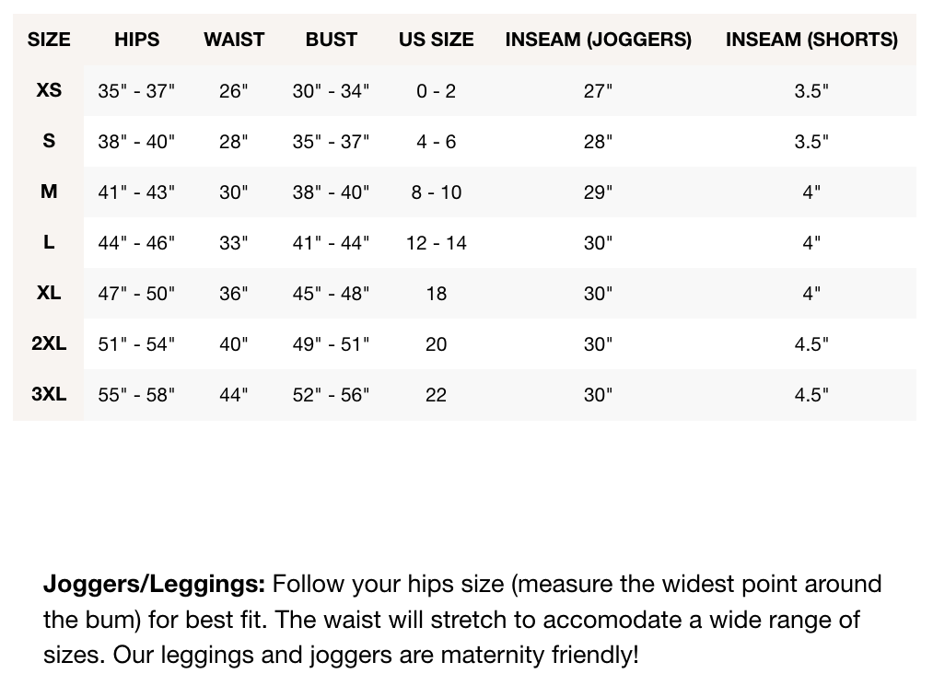Click the 12 - 14 US size cell
Viewport: 933px width, 697px height.
437,243
